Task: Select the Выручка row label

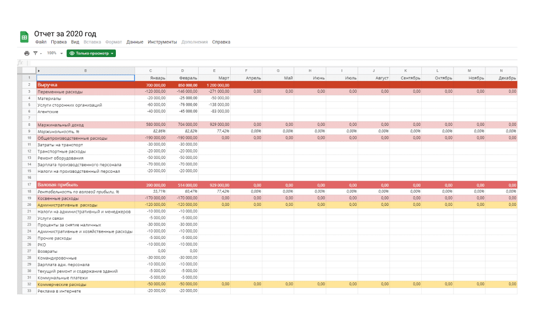Action: click(85, 85)
